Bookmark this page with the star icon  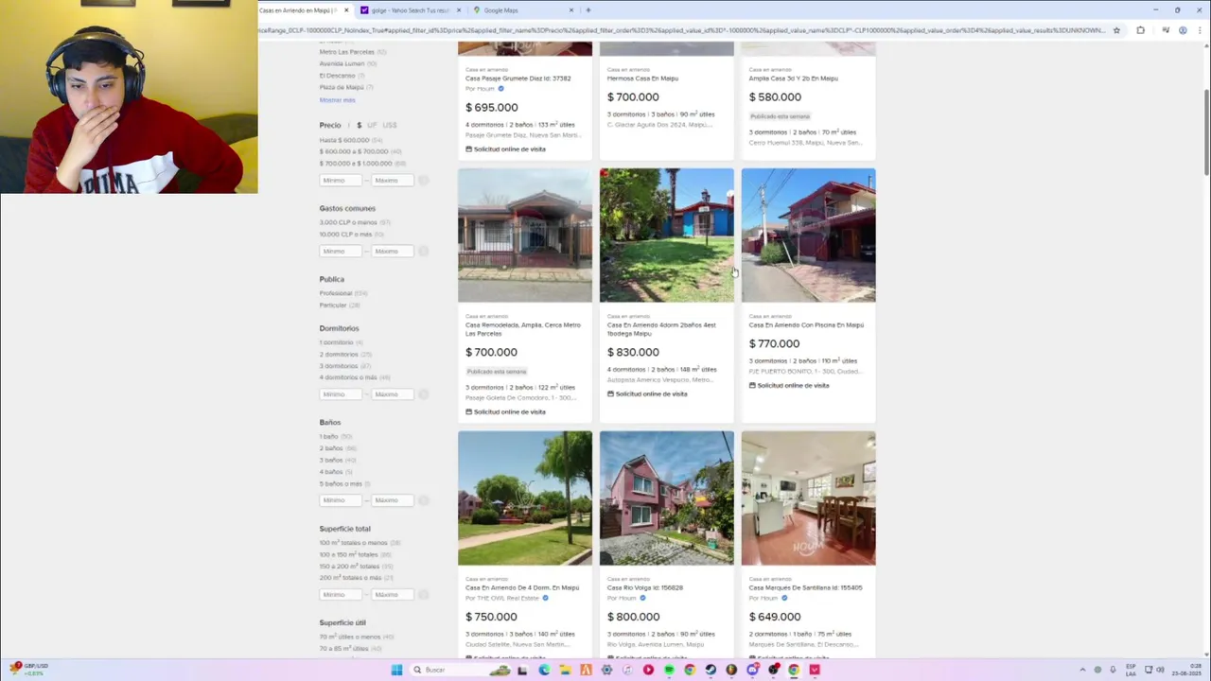tap(1116, 30)
